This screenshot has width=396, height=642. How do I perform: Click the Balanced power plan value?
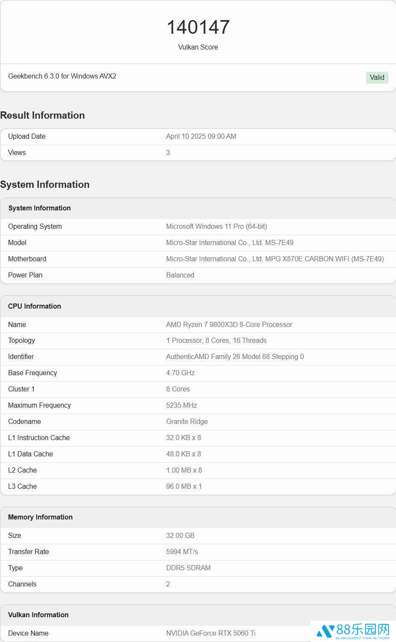click(180, 275)
